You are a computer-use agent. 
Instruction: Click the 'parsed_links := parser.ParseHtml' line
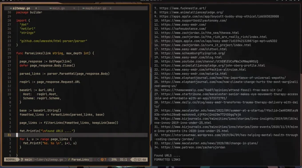64,74
